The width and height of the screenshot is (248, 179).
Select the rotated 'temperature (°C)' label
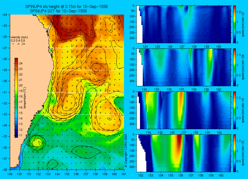pos(25,97)
